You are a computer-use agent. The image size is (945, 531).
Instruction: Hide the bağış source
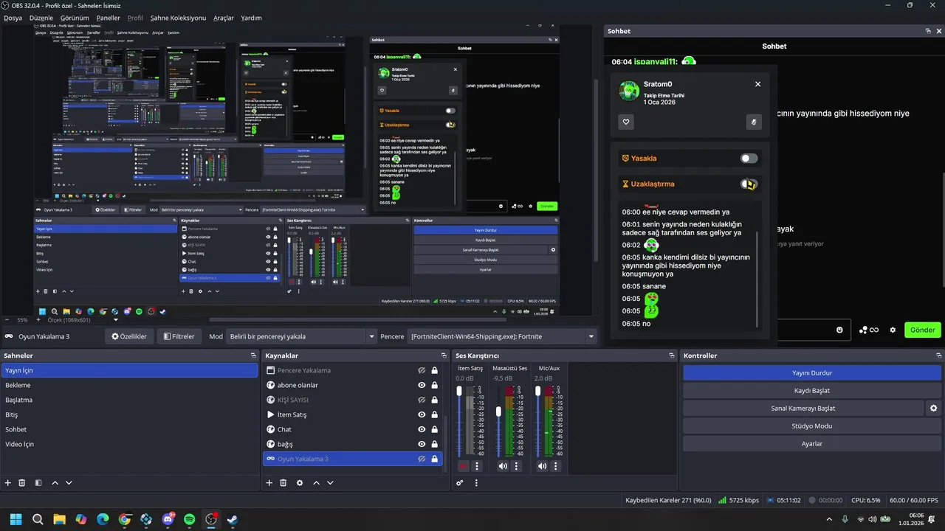(422, 444)
